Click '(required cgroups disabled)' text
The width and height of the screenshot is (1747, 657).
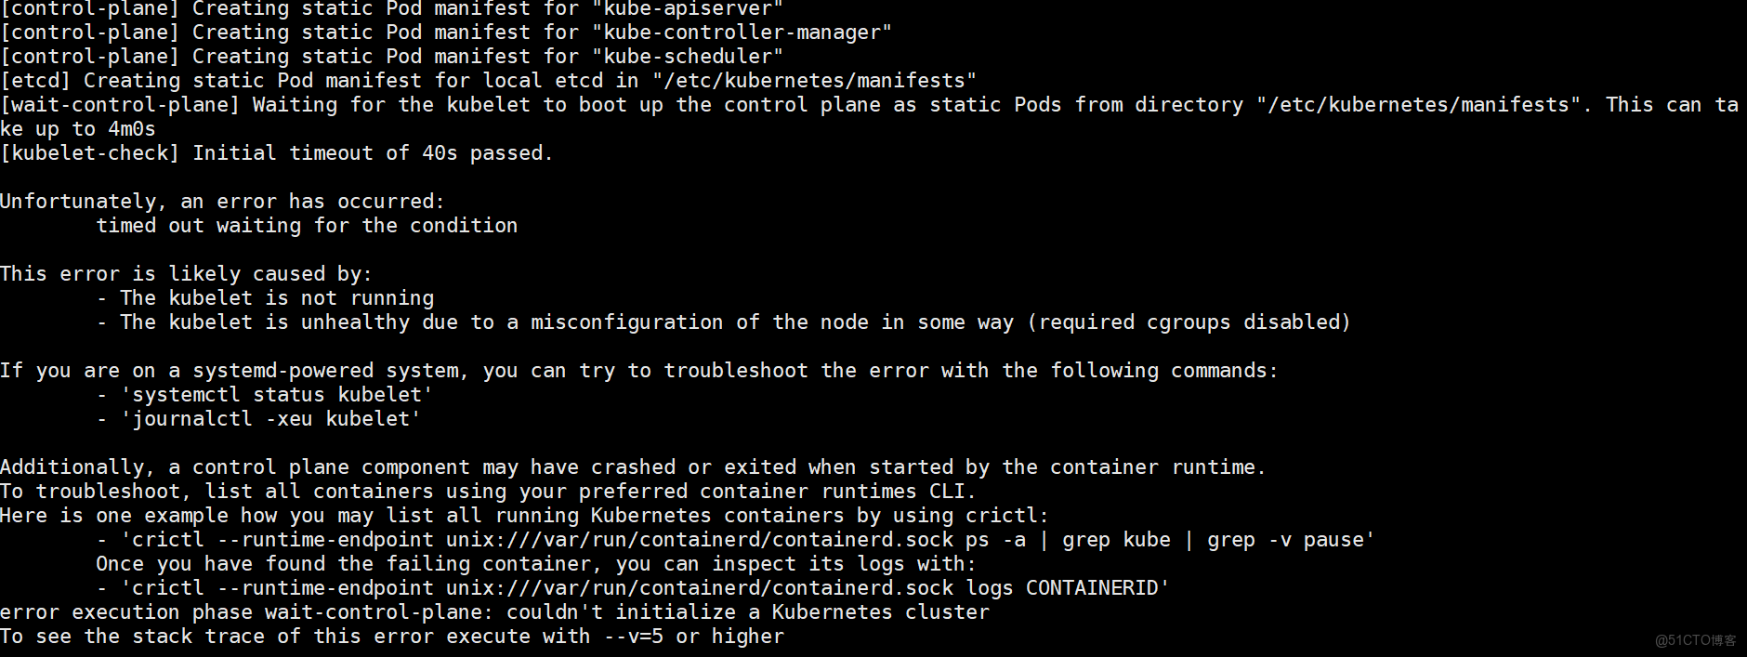pyautogui.click(x=1189, y=322)
